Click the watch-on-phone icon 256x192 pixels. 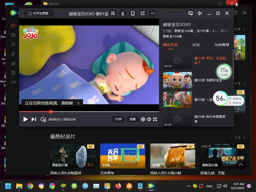pos(133,13)
